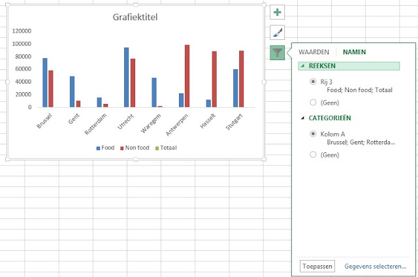Click the Totaal legend entry
Image resolution: width=418 pixels, height=277 pixels.
[x=166, y=148]
